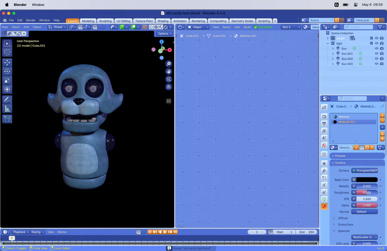Expand the model collection

(328, 38)
